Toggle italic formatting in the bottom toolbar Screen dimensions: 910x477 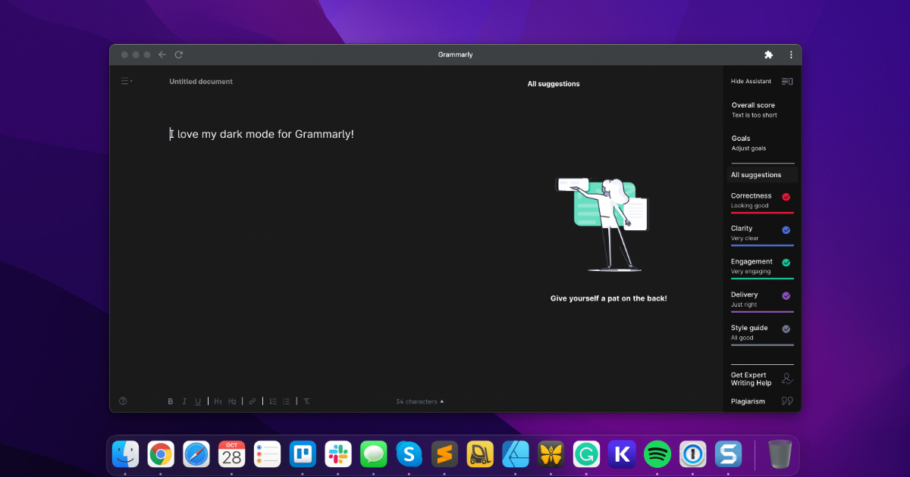coord(184,401)
